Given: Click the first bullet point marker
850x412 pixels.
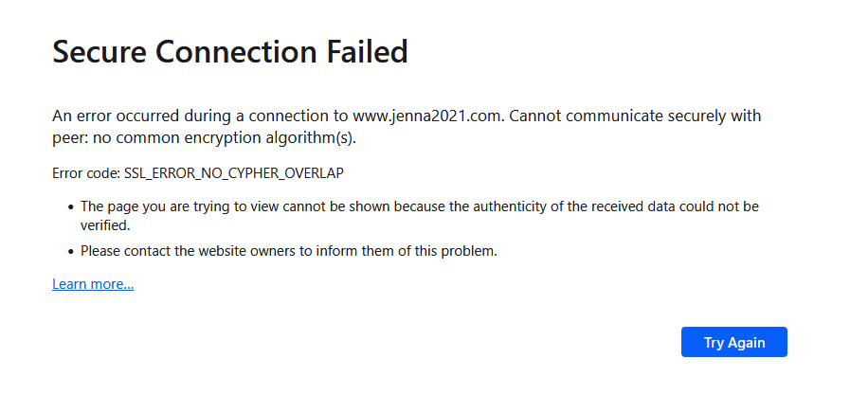Looking at the screenshot, I should point(70,206).
